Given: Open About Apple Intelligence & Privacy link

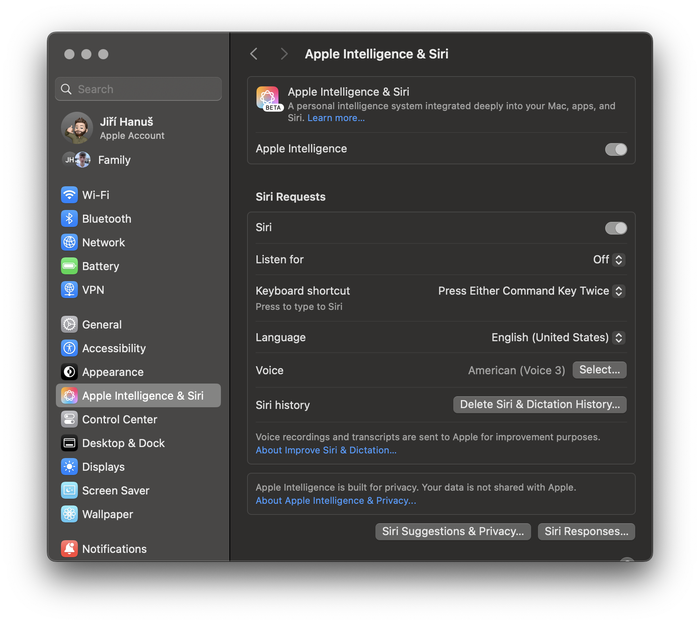Looking at the screenshot, I should tap(336, 500).
